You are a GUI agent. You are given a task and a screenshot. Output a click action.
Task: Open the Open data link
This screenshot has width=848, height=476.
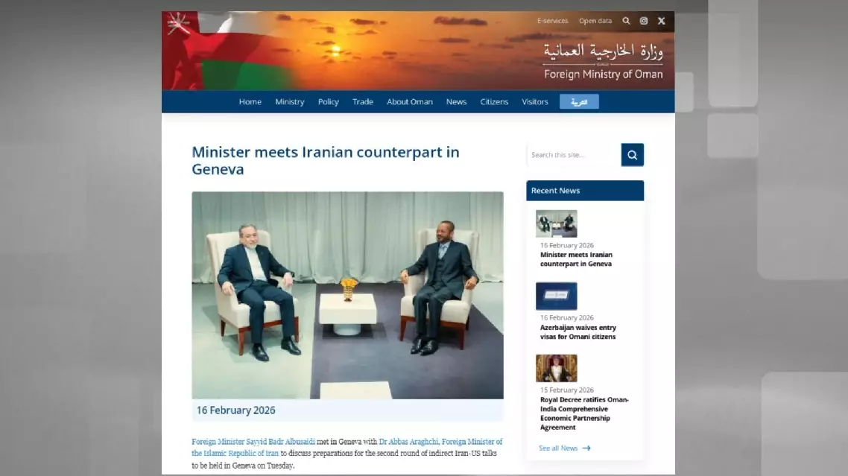click(595, 21)
